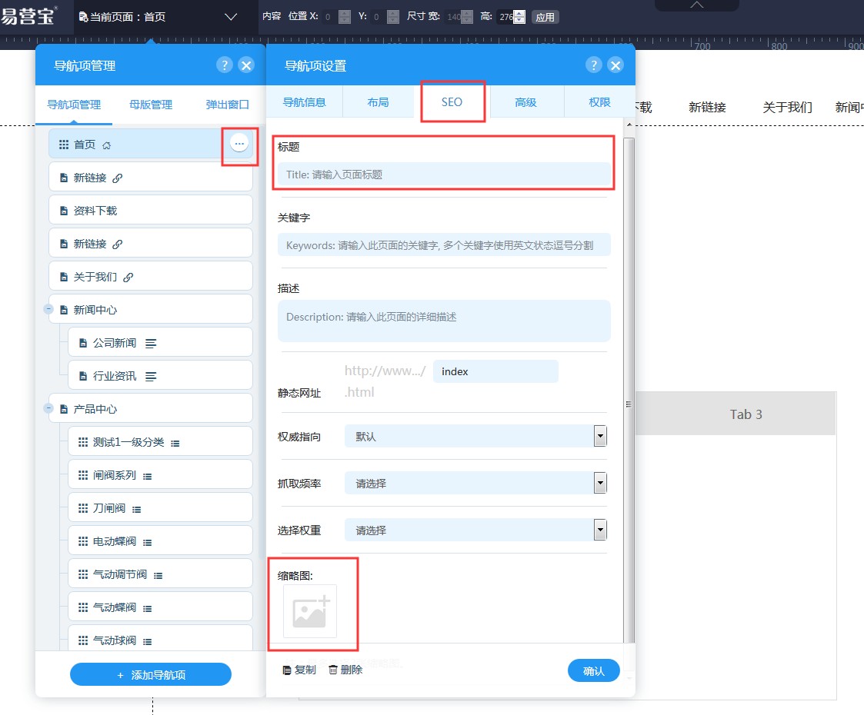This screenshot has width=864, height=715.
Task: Adjust the Y position stepper arrows
Action: pyautogui.click(x=393, y=16)
